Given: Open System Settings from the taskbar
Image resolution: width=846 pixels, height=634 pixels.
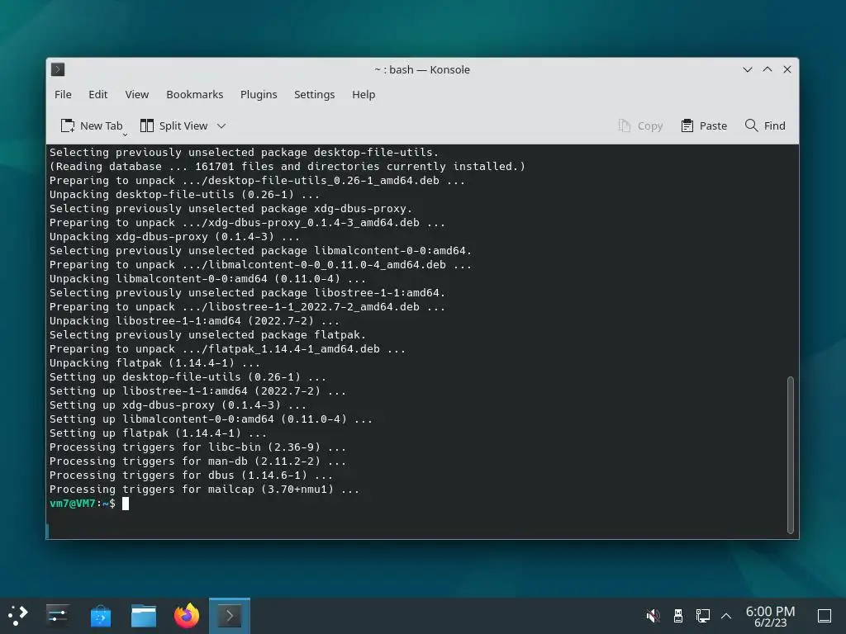Looking at the screenshot, I should [57, 615].
